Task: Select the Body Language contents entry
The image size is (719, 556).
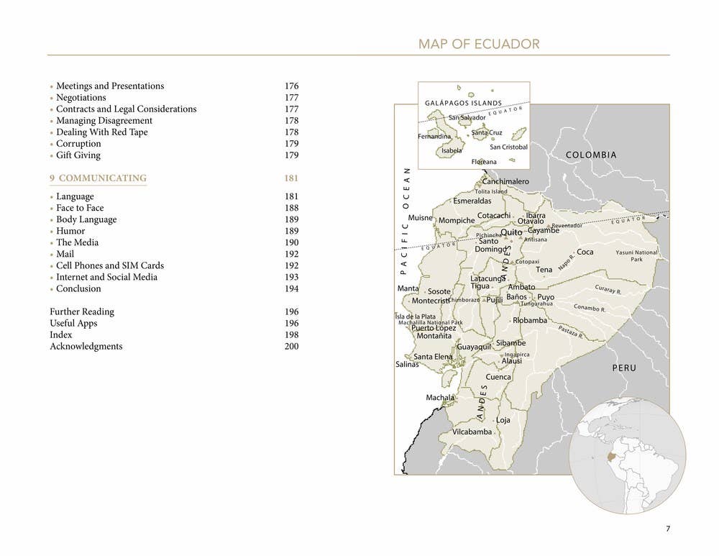Action: (174, 219)
